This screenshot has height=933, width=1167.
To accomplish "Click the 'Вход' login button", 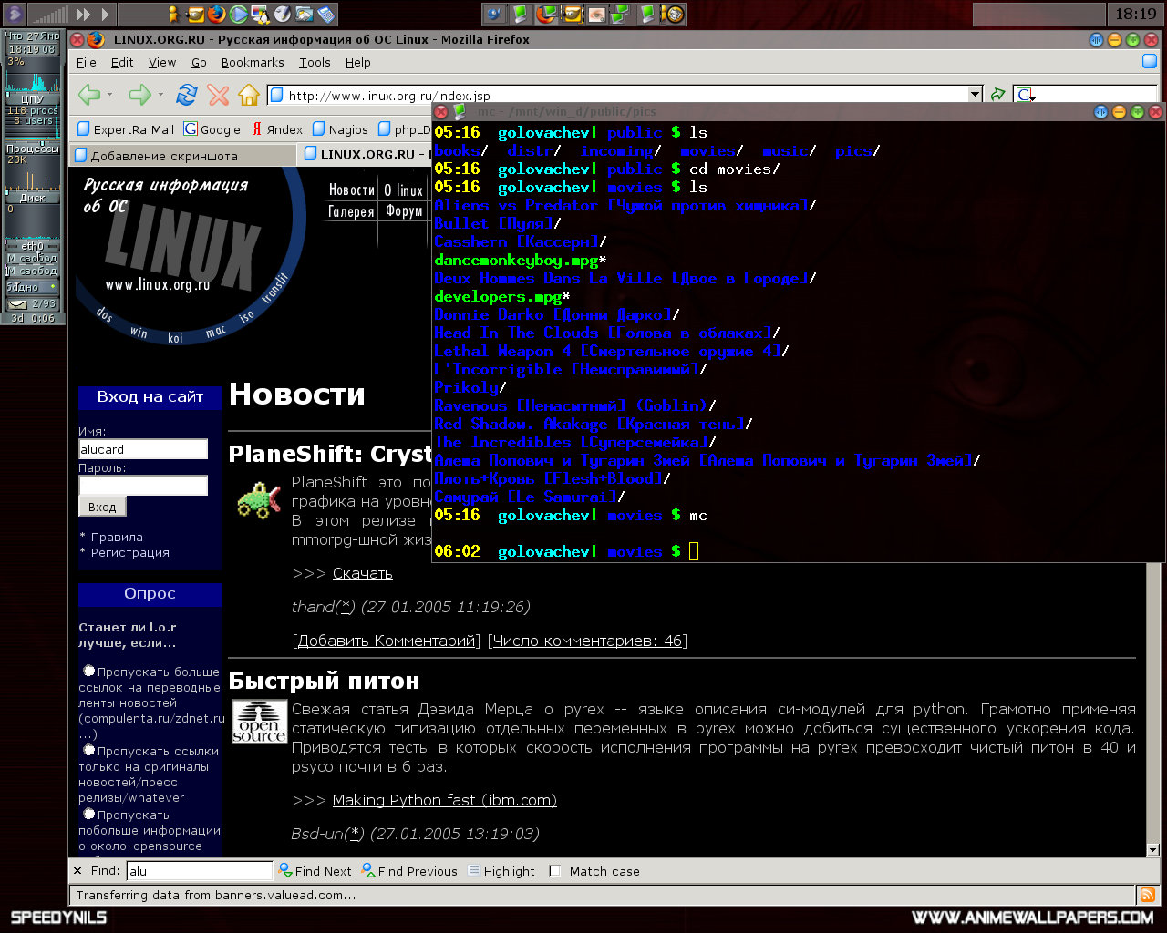I will click(x=102, y=507).
